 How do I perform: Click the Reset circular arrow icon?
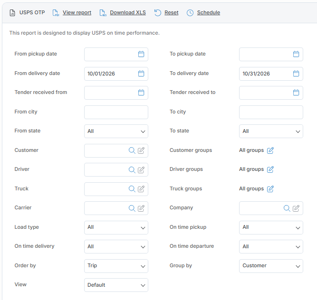(x=158, y=13)
